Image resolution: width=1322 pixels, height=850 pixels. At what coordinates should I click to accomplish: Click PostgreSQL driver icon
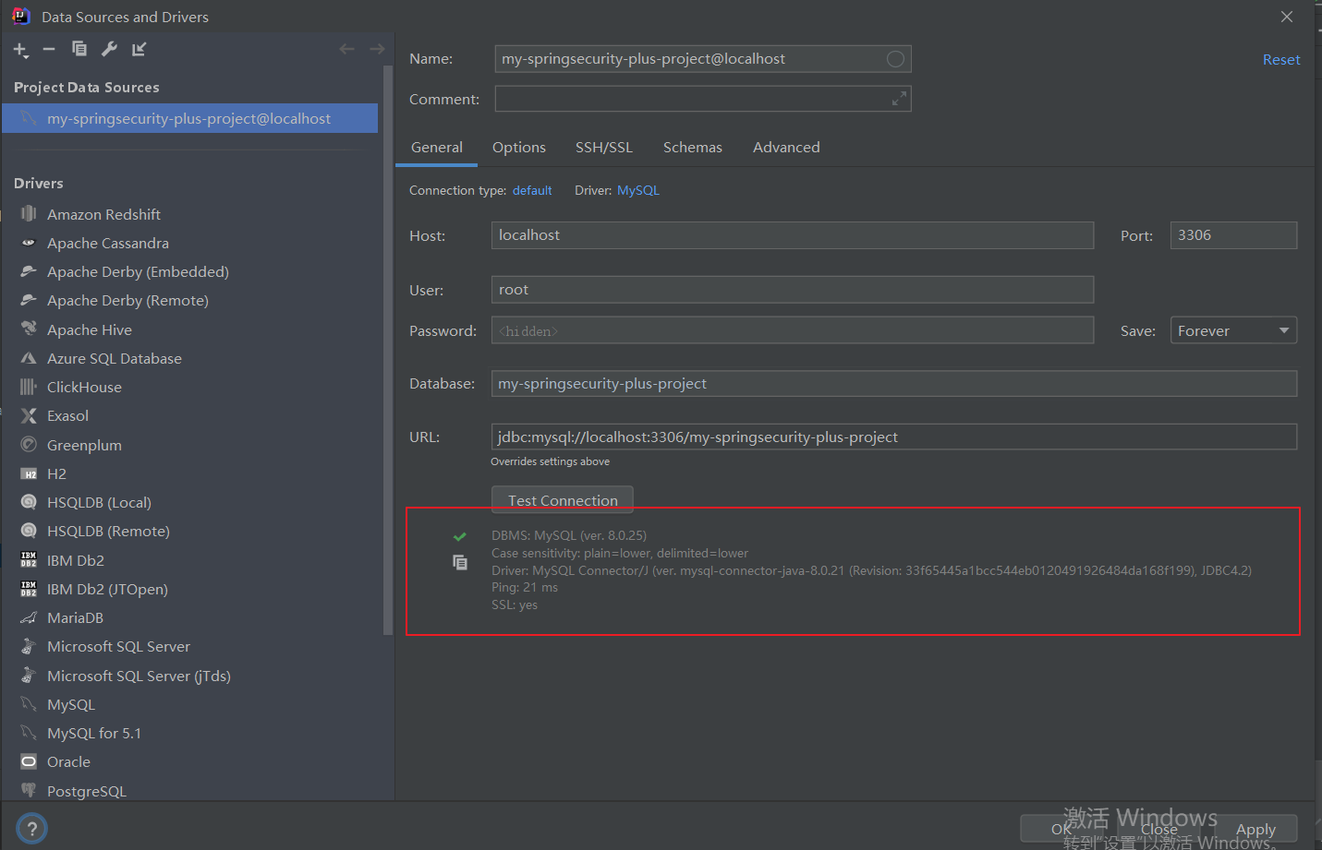[x=29, y=791]
